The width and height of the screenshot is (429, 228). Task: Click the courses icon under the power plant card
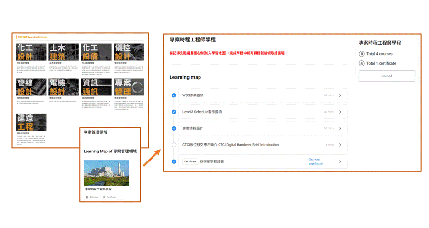87,197
